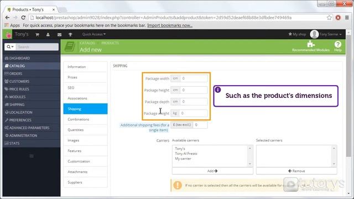
Task: Click the browser address bar
Action: click(178, 18)
